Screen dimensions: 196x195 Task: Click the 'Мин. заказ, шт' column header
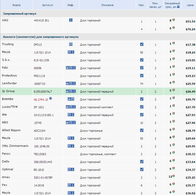coord(155,5)
